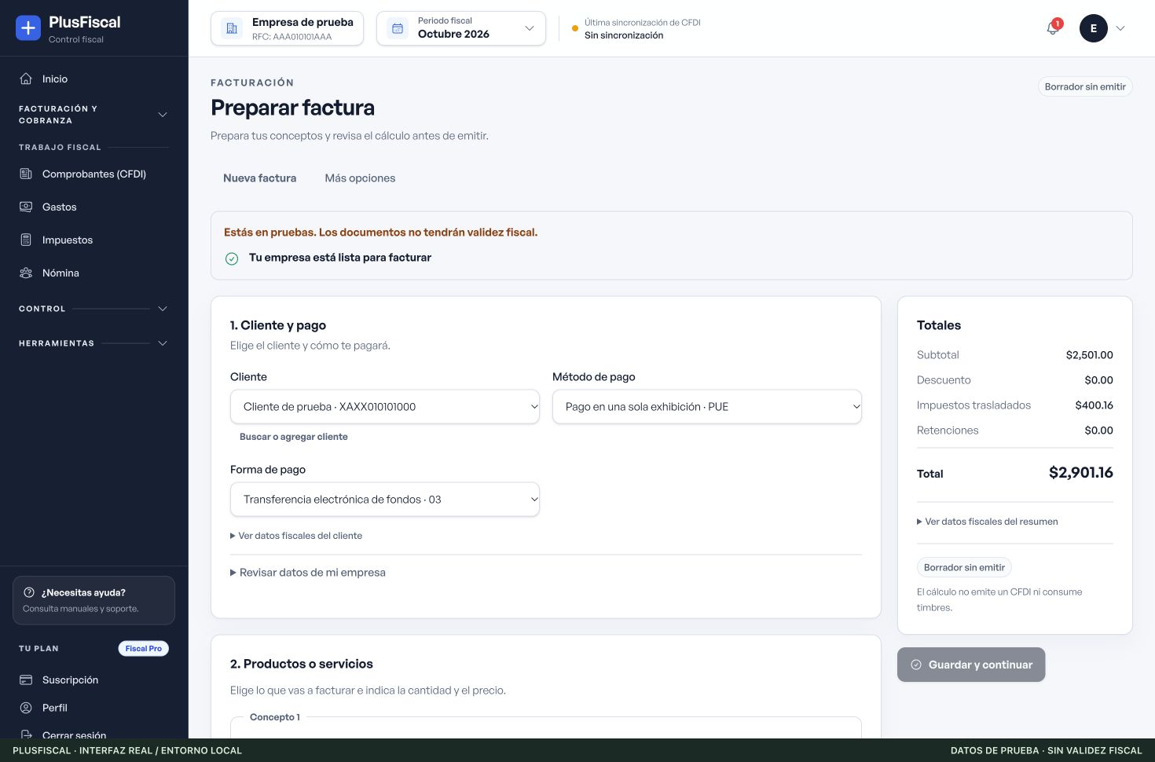Click the green check status icon

click(x=232, y=258)
